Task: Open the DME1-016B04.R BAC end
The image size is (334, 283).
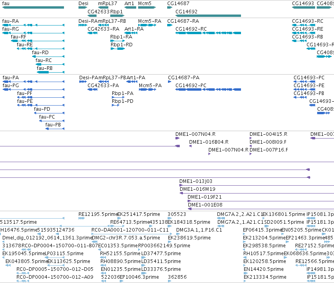Action: click(190, 146)
